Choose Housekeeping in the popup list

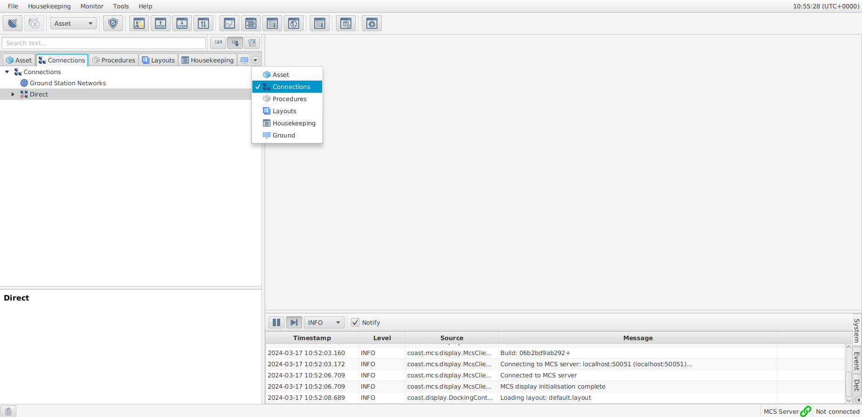click(x=287, y=123)
